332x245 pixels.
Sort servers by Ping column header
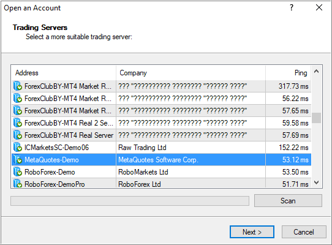(288, 73)
